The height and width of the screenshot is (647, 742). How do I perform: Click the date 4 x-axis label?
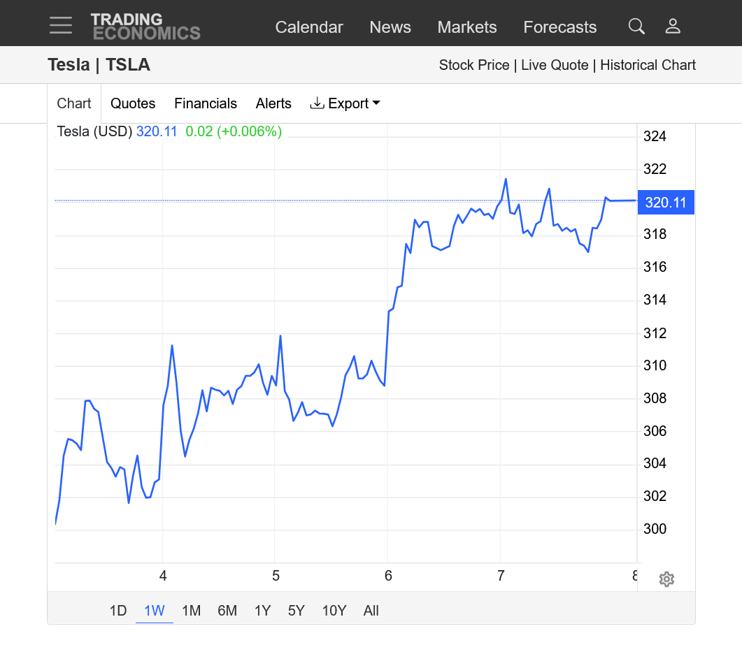coord(163,576)
